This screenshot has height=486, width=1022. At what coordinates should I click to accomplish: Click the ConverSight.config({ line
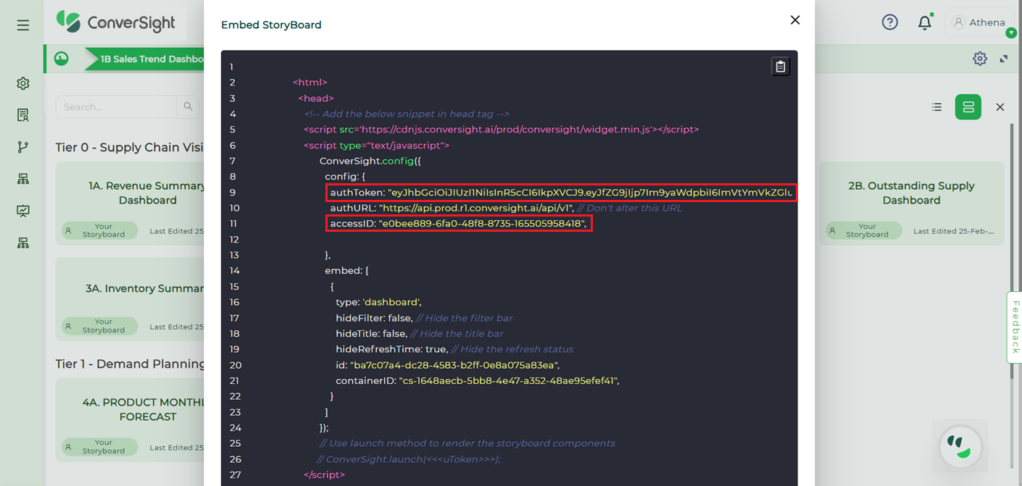pos(370,162)
